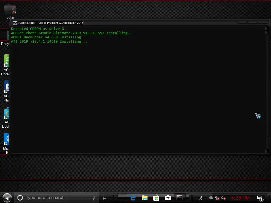
Task: Click the console window system menu icon
Action: (x=15, y=23)
